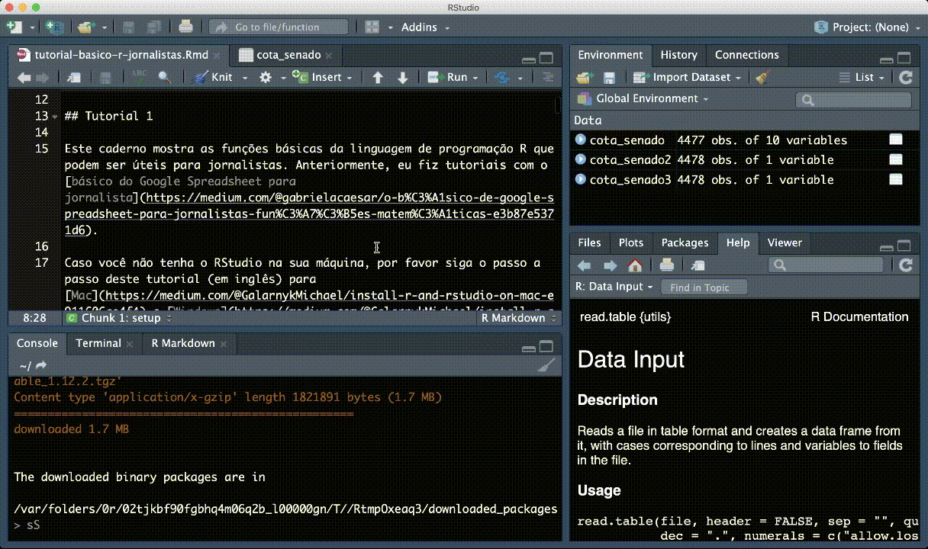Select the R Markdown tab in console pane
The width and height of the screenshot is (928, 549).
(x=183, y=343)
